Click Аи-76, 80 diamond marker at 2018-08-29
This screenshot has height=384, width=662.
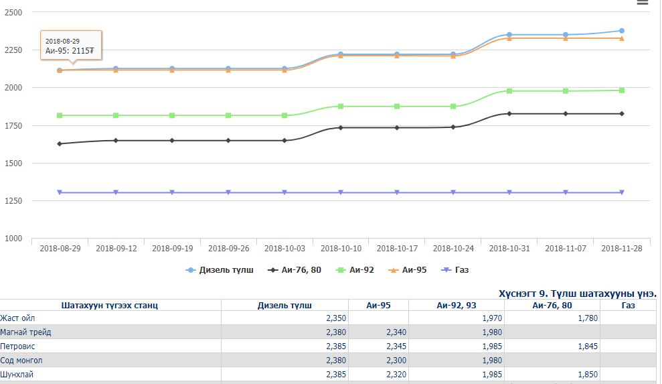point(60,143)
